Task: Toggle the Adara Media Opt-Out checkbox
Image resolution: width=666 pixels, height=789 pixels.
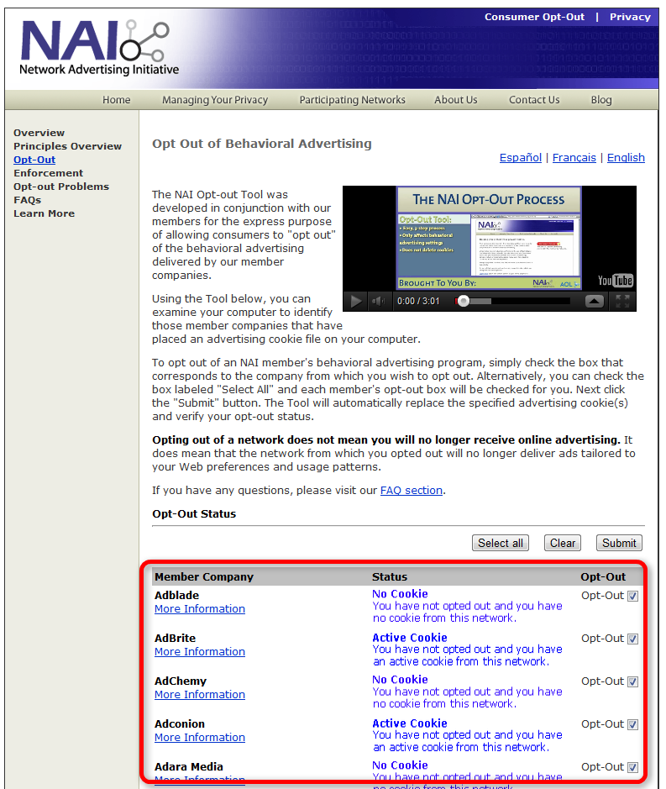Action: click(632, 767)
